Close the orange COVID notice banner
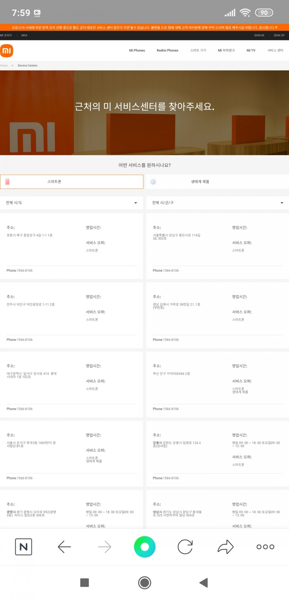Viewport: 289px width, 600px height. tap(276, 27)
